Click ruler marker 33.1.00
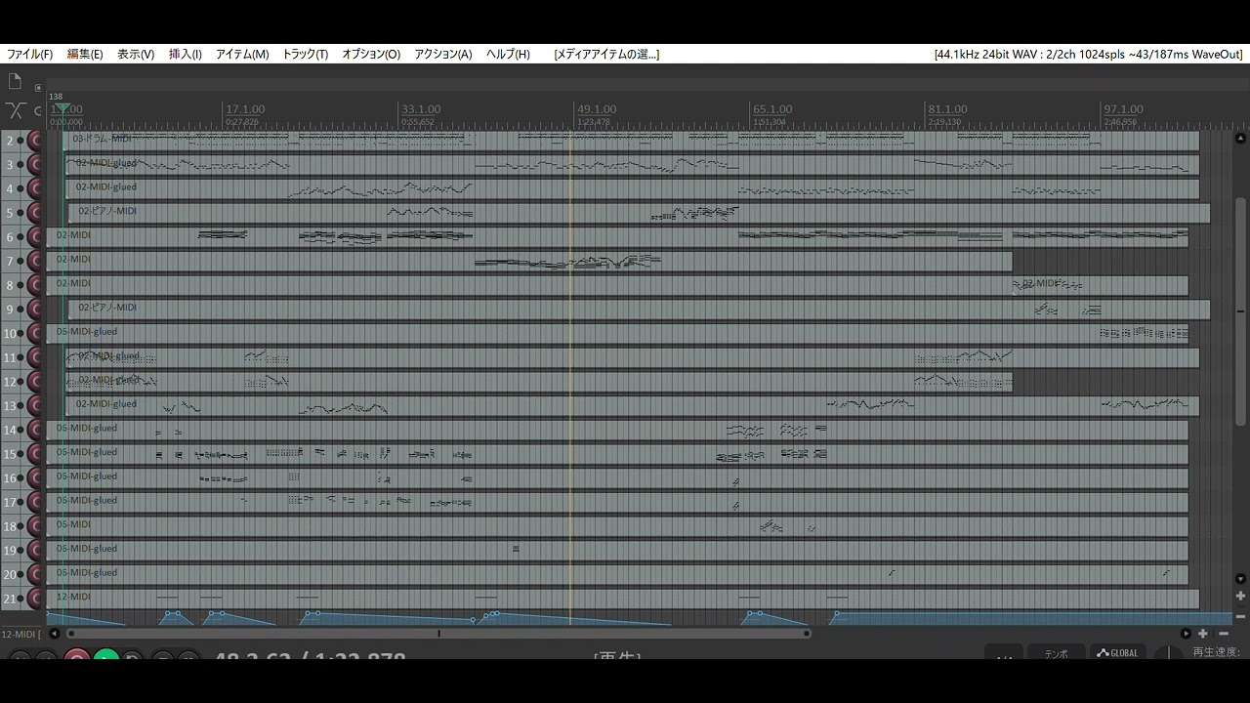This screenshot has height=703, width=1250. point(421,109)
